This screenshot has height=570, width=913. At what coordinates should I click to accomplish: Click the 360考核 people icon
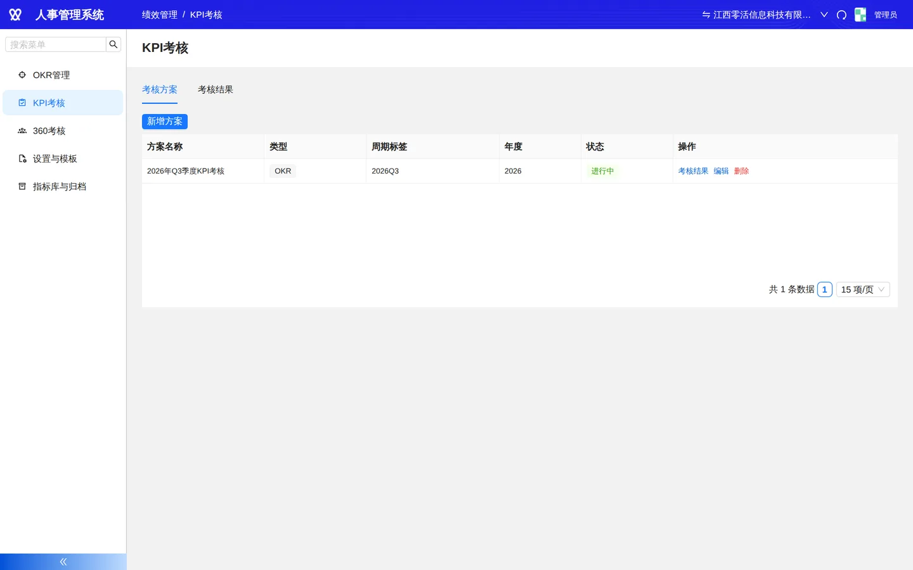coord(22,130)
